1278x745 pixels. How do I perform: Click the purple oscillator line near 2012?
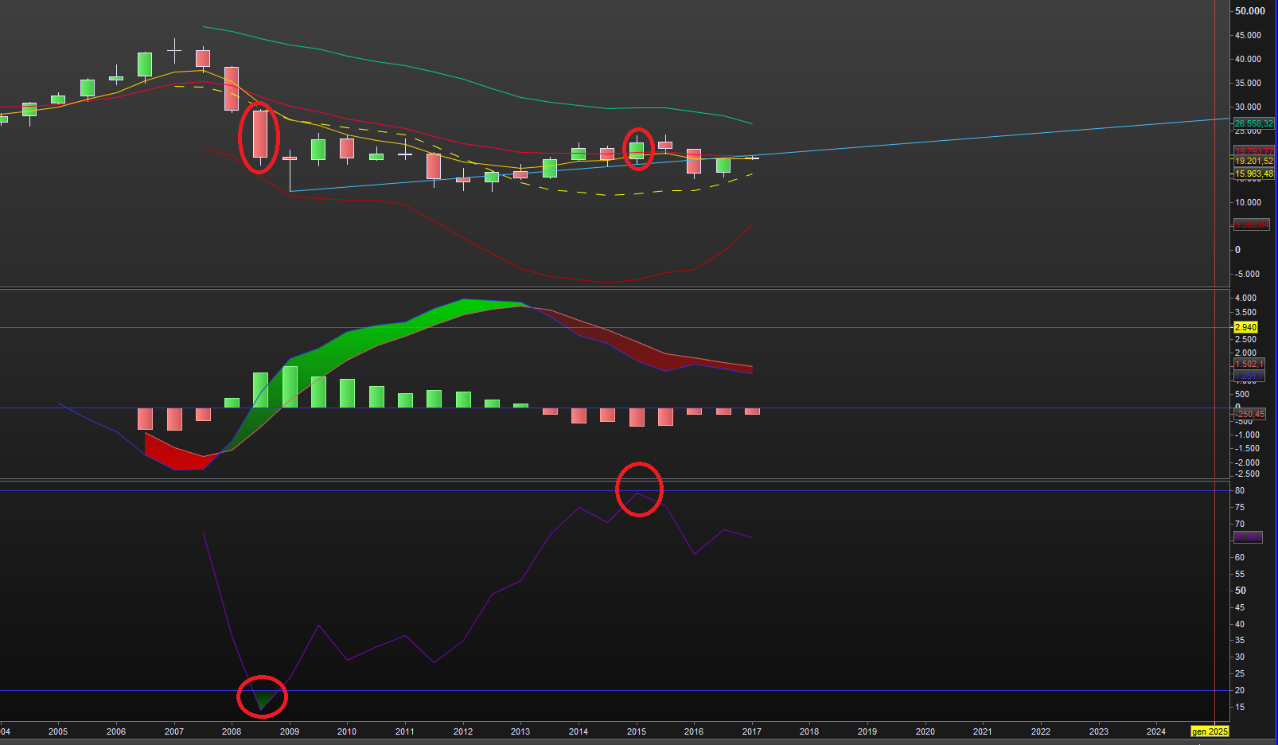(462, 640)
